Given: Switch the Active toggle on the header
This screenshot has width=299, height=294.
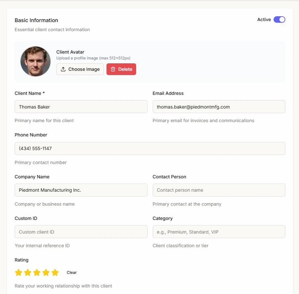Looking at the screenshot, I should 279,19.
